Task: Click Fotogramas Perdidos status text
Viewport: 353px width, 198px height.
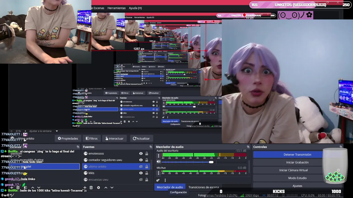Action: (218, 195)
